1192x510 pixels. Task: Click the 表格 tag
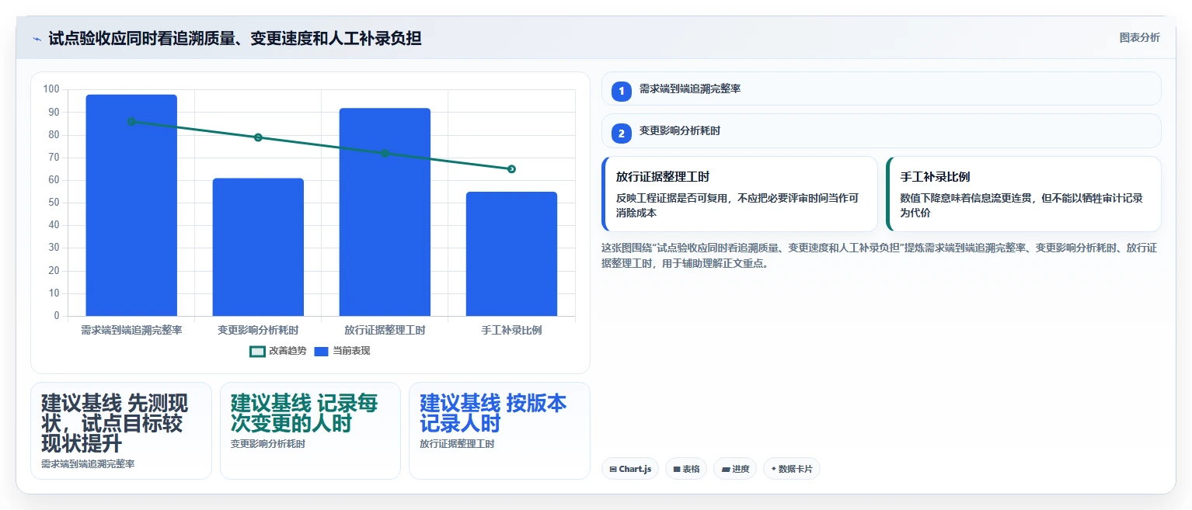[x=686, y=469]
